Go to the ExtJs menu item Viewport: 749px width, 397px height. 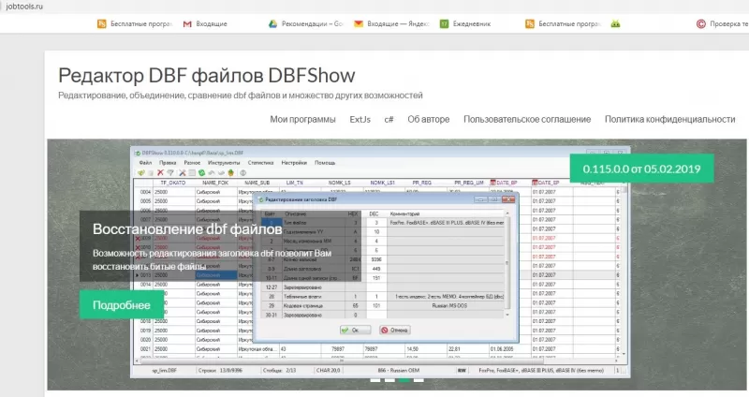[x=360, y=120]
